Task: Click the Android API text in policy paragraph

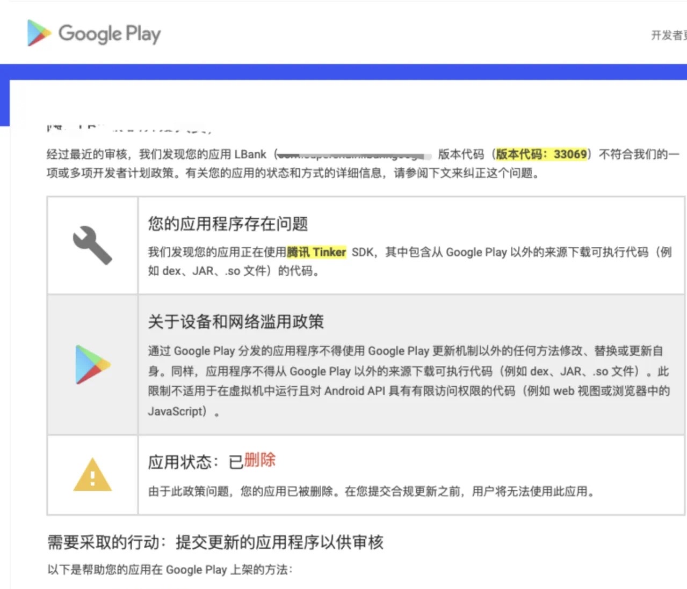Action: point(355,391)
